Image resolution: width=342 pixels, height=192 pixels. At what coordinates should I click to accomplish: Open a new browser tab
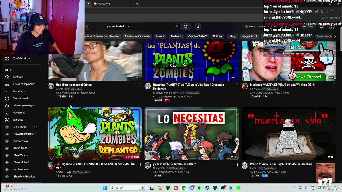(x=137, y=4)
